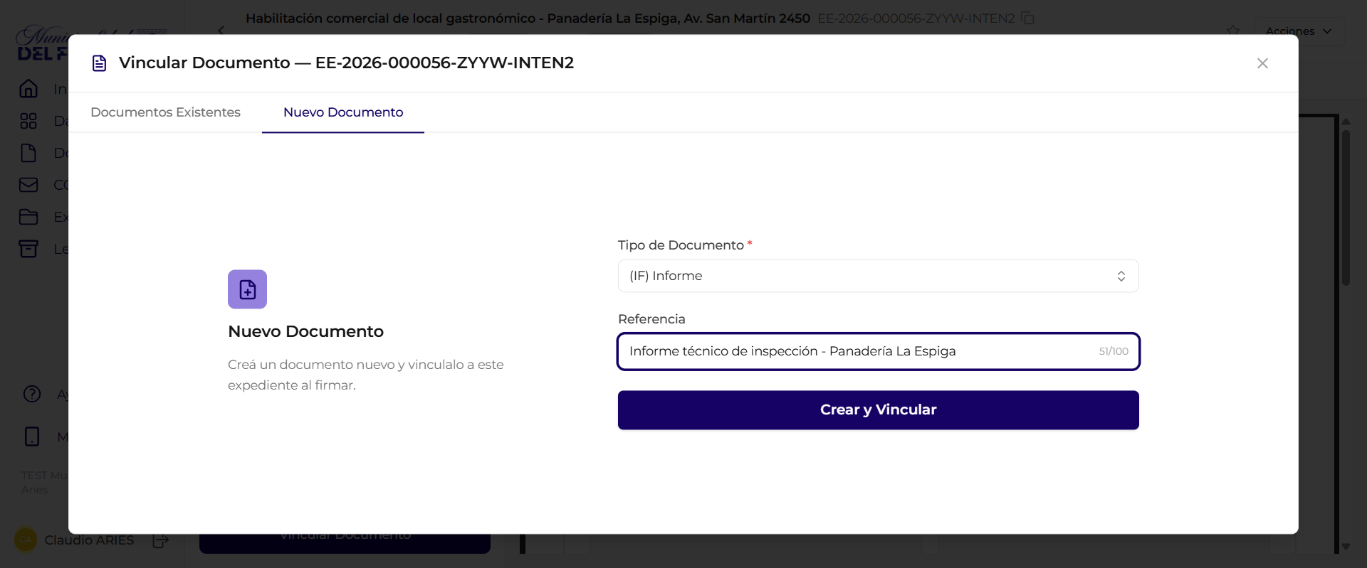Click the Referencia input field
Screen dimensions: 1367x568
(878, 351)
